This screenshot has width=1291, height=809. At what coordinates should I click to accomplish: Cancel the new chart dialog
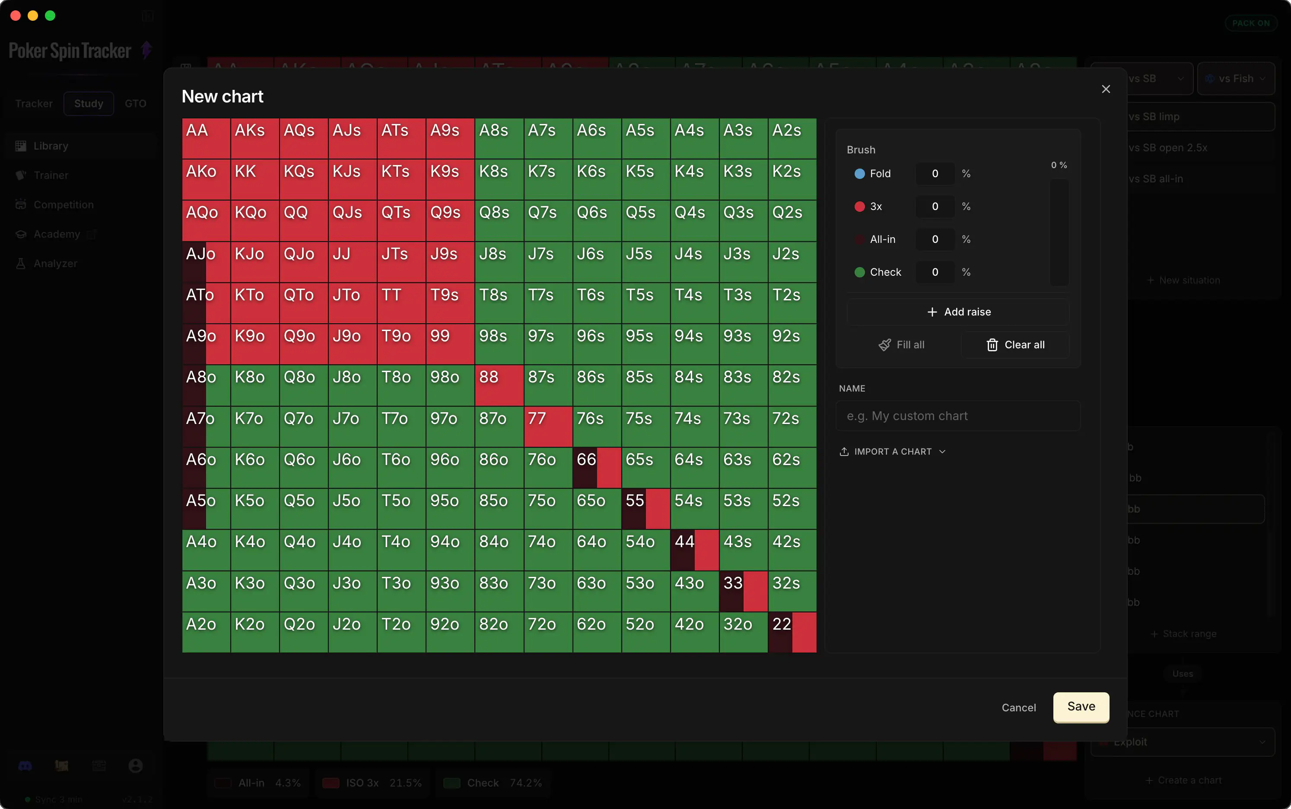pos(1018,707)
